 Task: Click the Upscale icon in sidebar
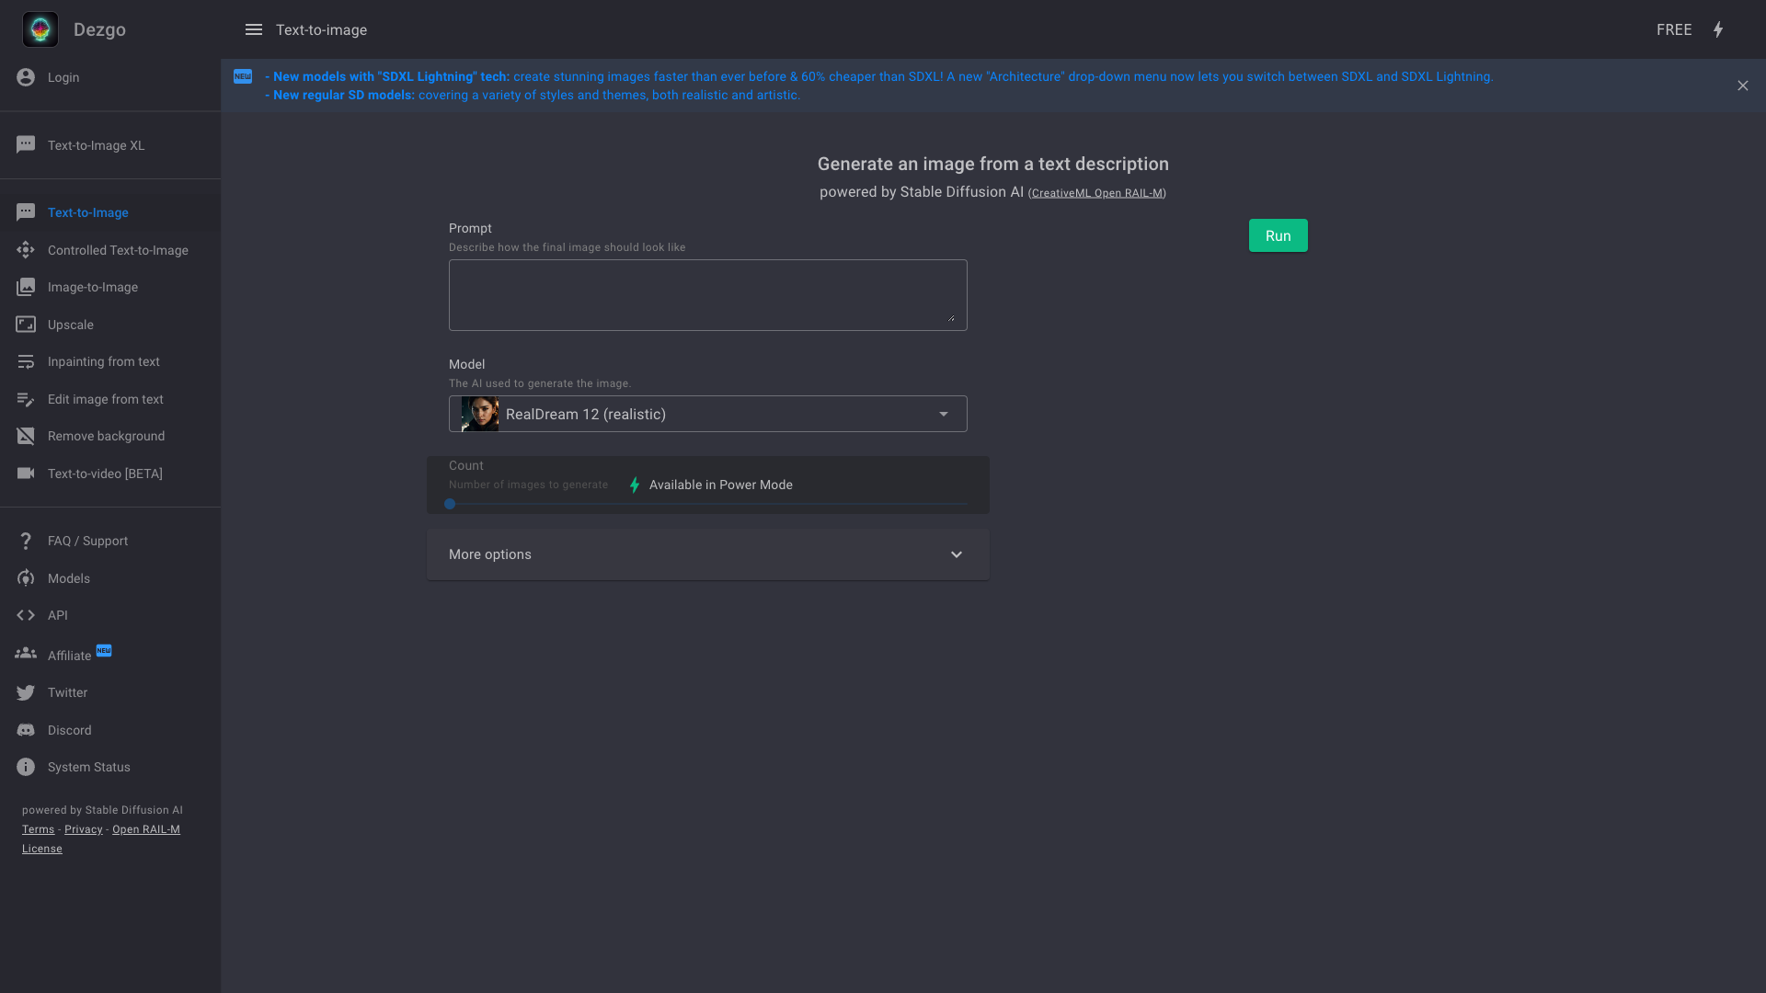(26, 325)
